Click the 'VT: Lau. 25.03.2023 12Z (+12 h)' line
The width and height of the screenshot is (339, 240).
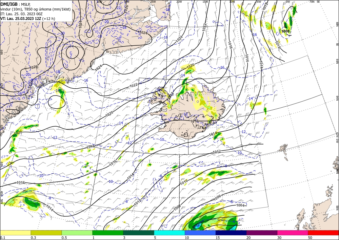point(28,19)
